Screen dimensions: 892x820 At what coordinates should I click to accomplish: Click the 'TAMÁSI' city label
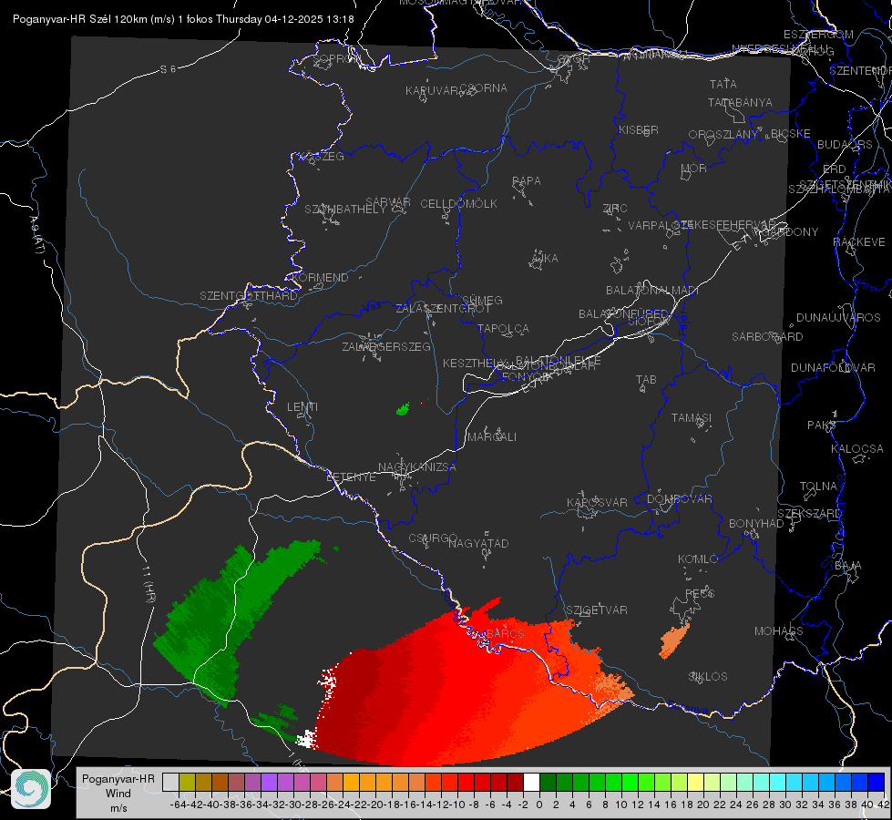(x=692, y=418)
